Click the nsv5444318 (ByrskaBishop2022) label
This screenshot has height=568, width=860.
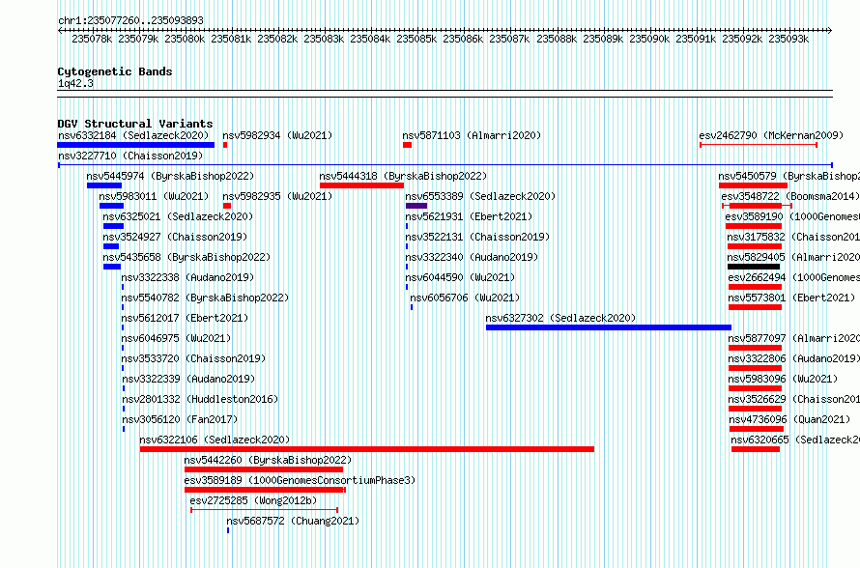coord(403,176)
